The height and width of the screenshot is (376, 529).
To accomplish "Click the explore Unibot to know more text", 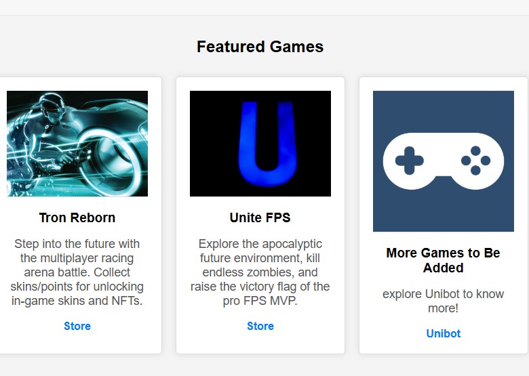I will click(x=444, y=301).
